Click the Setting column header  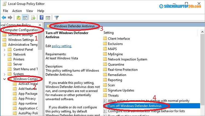(109, 33)
